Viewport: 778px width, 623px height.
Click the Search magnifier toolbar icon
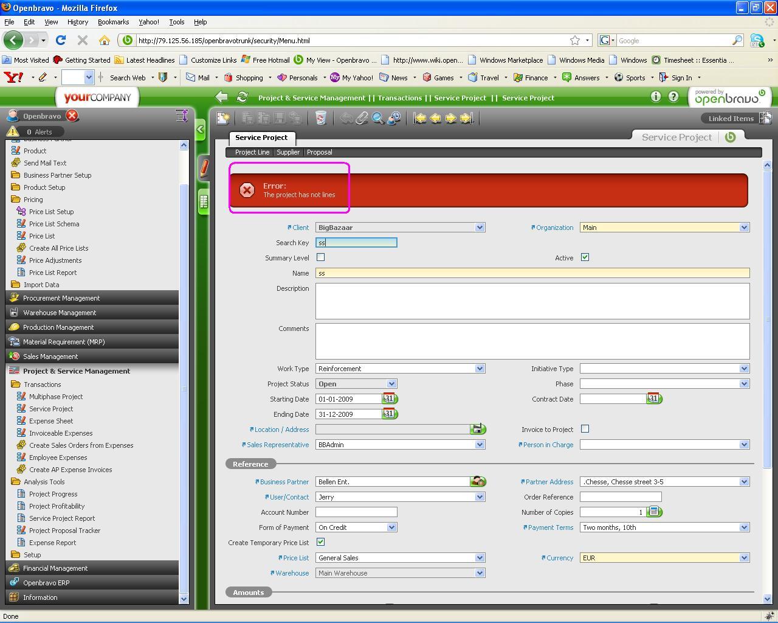[377, 118]
